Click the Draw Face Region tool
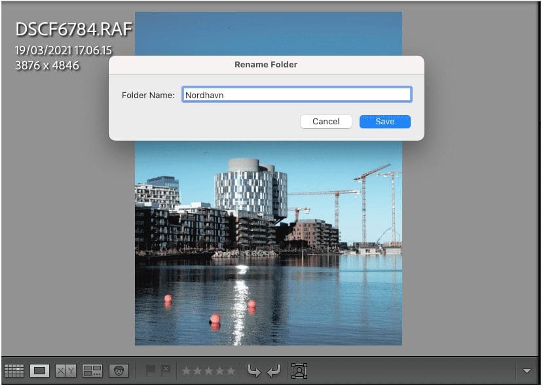 [299, 371]
